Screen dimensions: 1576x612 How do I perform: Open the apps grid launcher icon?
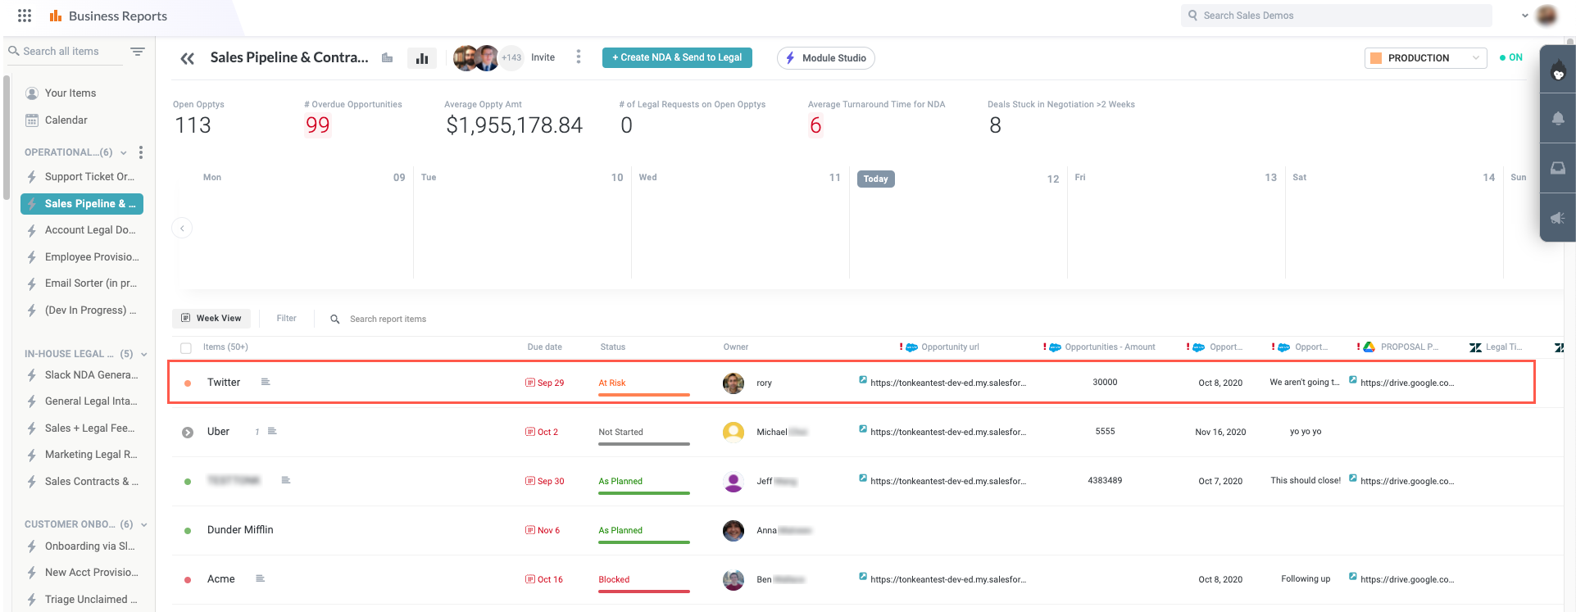pos(25,16)
